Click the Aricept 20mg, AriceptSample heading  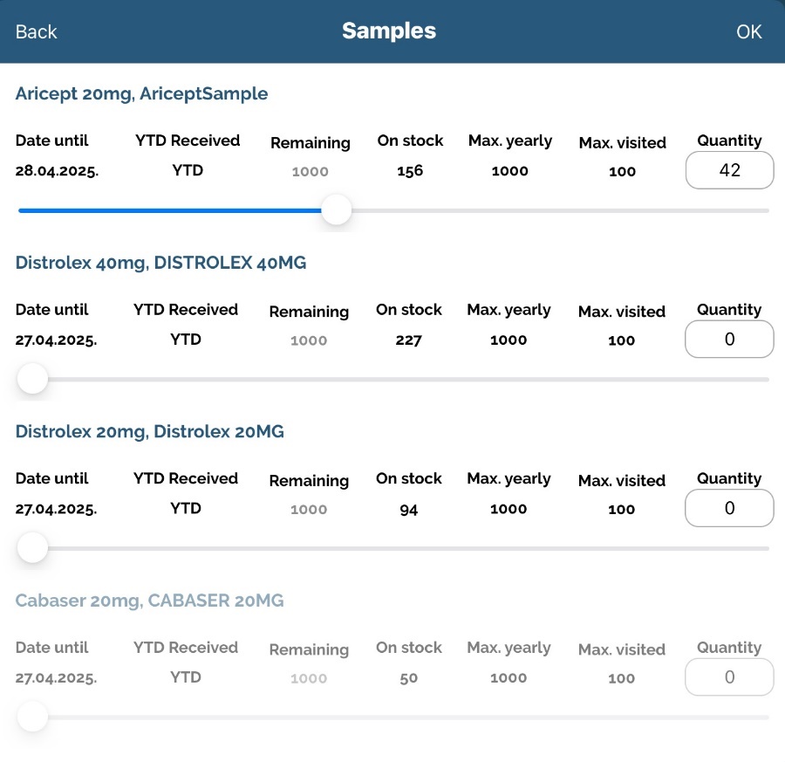[141, 93]
